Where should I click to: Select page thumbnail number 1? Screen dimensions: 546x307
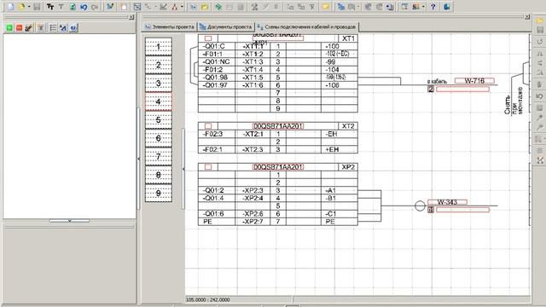pyautogui.click(x=159, y=47)
